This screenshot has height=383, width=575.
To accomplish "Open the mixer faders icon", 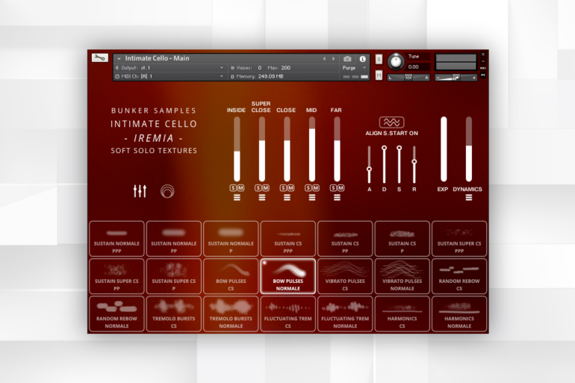I will point(140,191).
